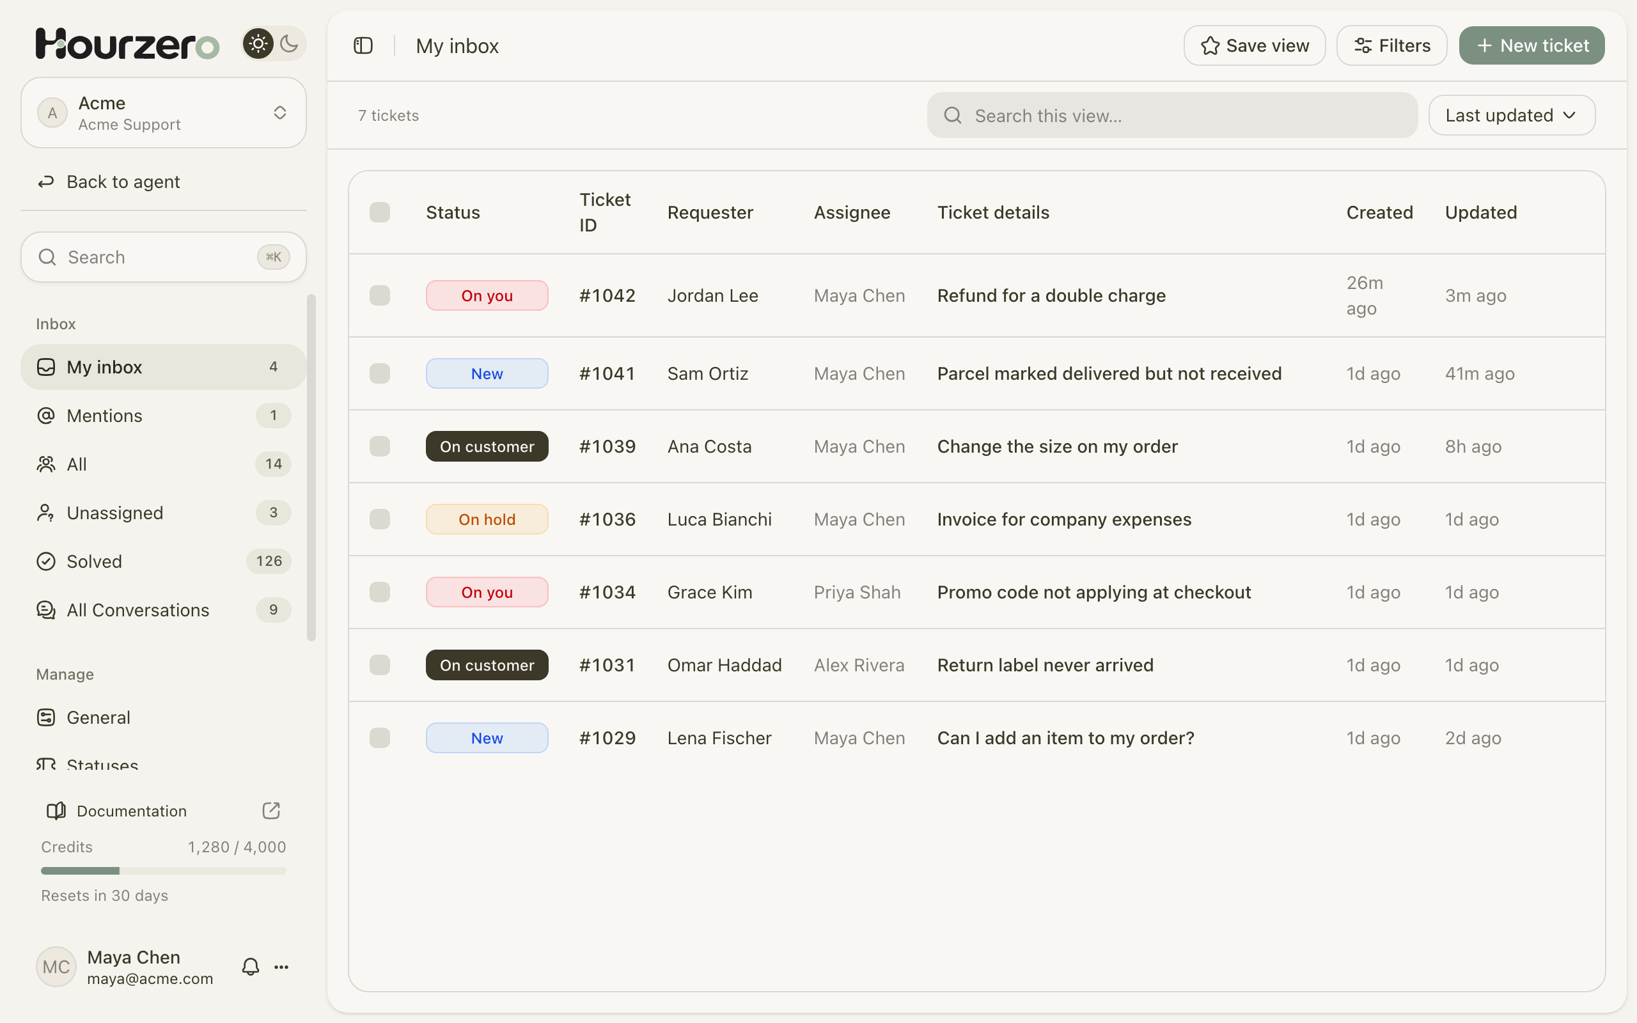Open the Last updated sort dropdown

1512,116
